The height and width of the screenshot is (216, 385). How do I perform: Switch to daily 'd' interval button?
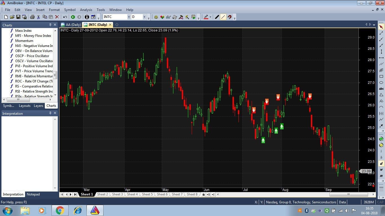tap(381, 163)
